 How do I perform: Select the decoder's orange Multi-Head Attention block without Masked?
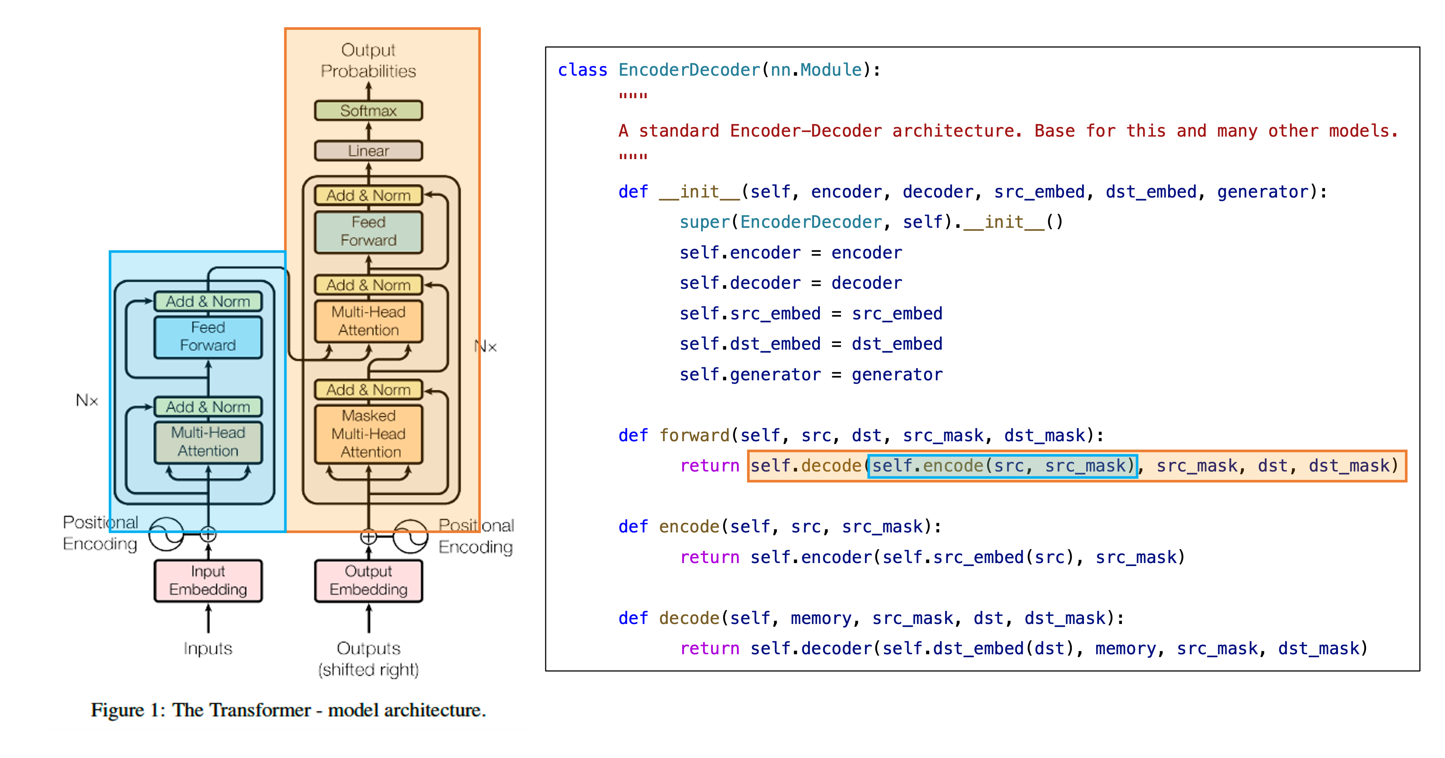coord(368,321)
